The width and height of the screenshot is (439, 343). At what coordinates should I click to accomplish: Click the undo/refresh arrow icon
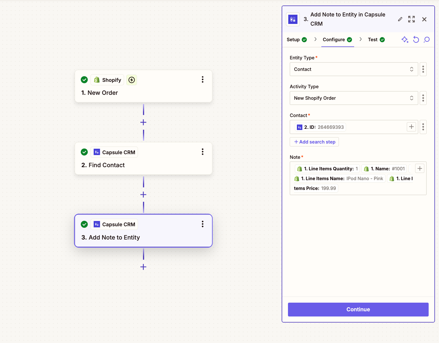[x=416, y=40]
